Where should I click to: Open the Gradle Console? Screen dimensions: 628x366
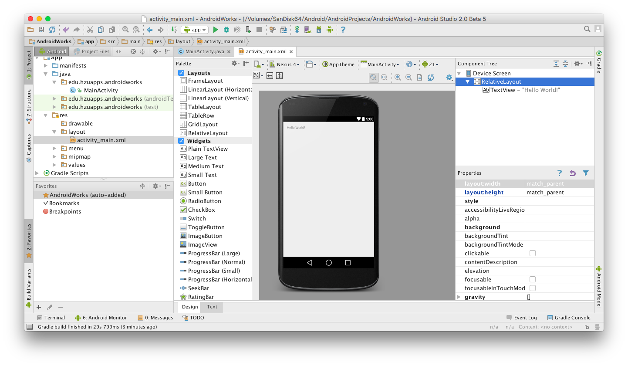(569, 318)
